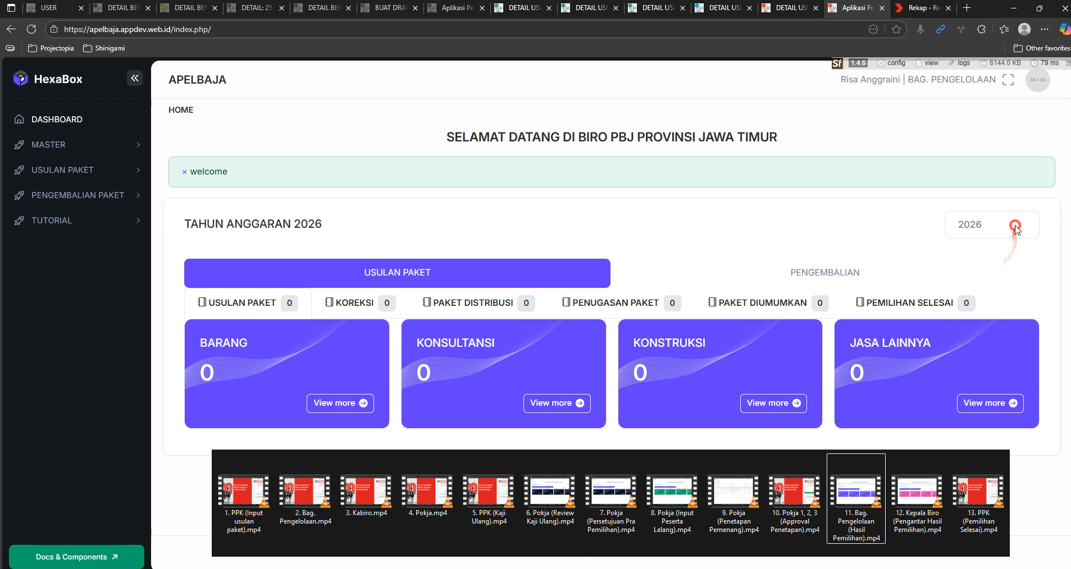1071x569 pixels.
Task: Click View more on the BARANG card
Action: click(340, 403)
